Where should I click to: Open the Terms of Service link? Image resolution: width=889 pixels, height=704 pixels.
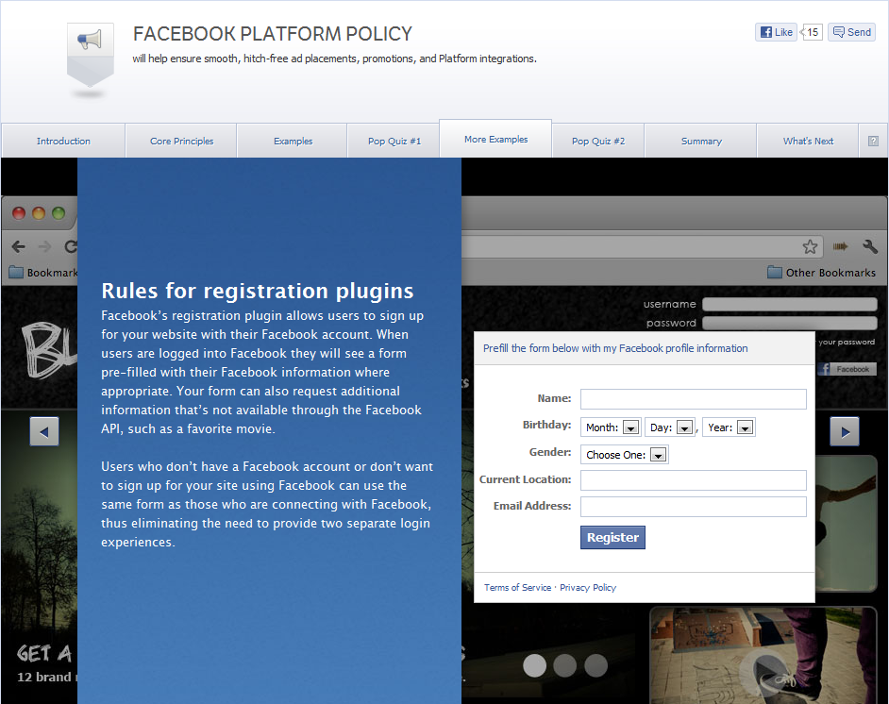point(517,588)
